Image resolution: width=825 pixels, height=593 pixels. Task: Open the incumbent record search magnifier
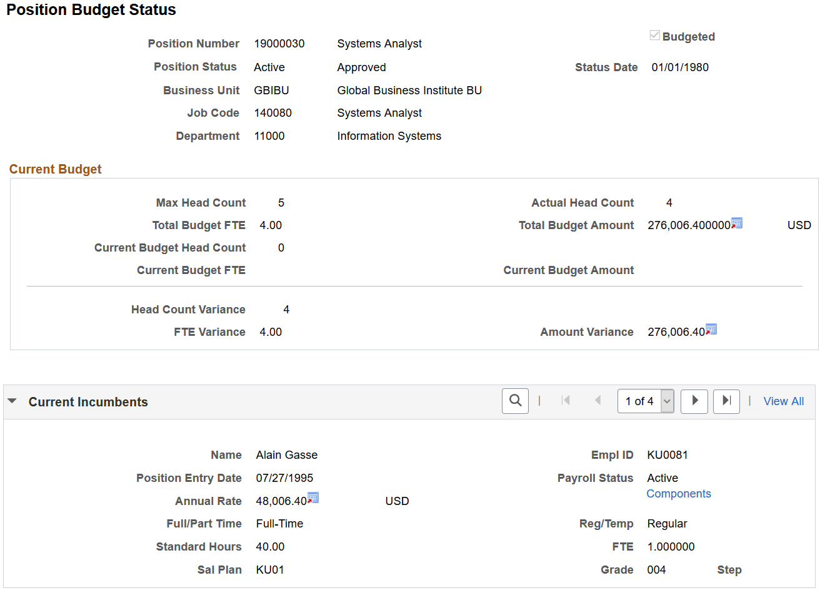click(x=516, y=401)
